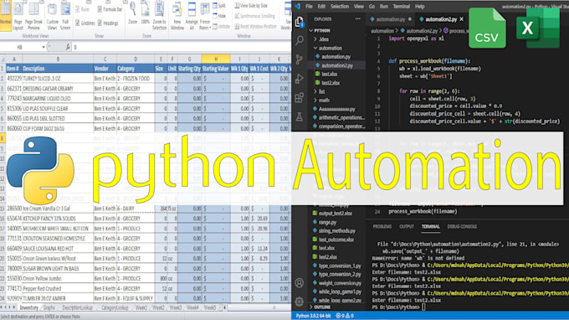The image size is (569, 320).
Task: Click the Split window icon
Action: click(x=219, y=6)
